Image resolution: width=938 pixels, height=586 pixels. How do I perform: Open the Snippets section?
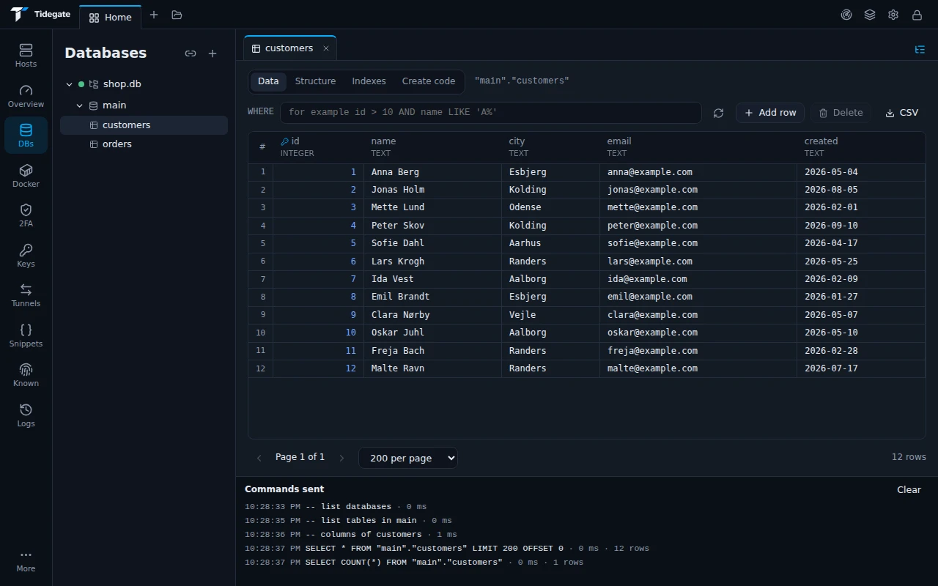[x=26, y=335]
